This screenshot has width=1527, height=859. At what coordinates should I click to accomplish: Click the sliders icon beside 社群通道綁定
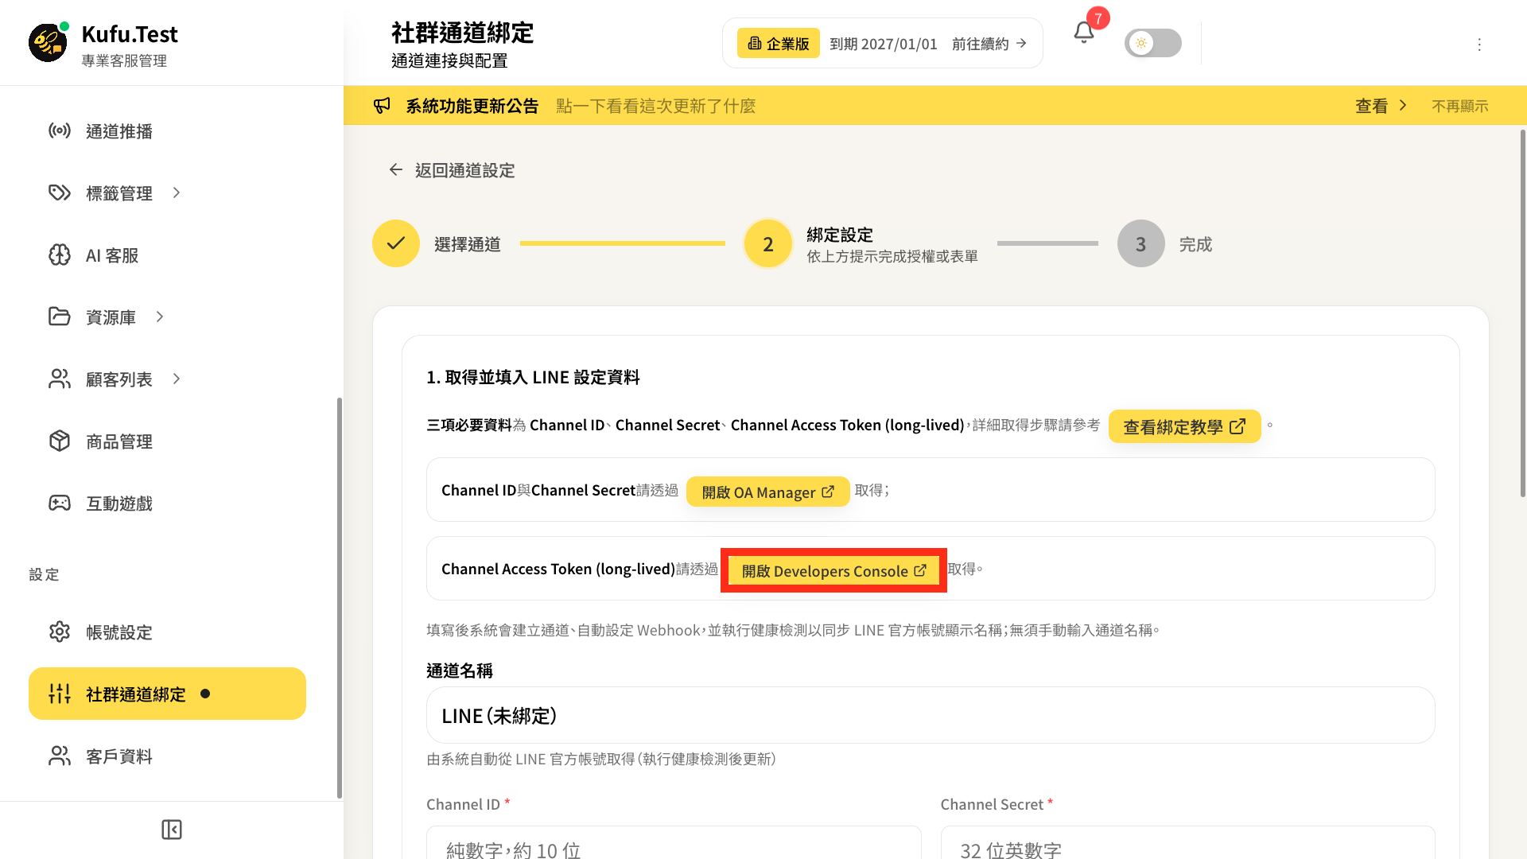point(60,694)
